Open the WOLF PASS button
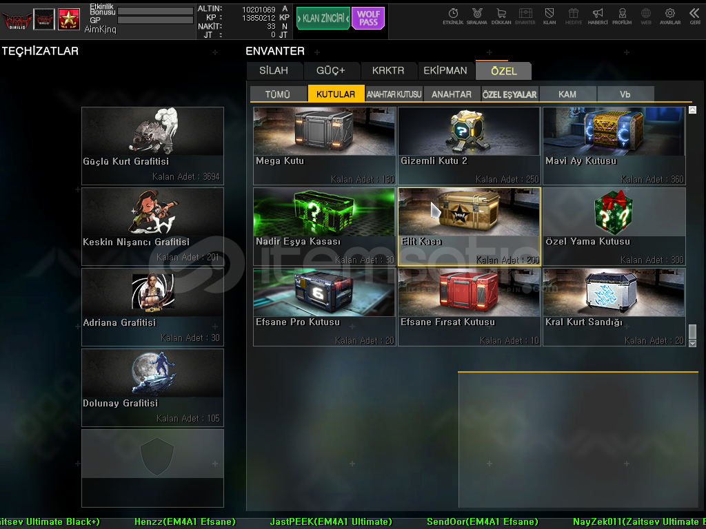 coord(368,18)
